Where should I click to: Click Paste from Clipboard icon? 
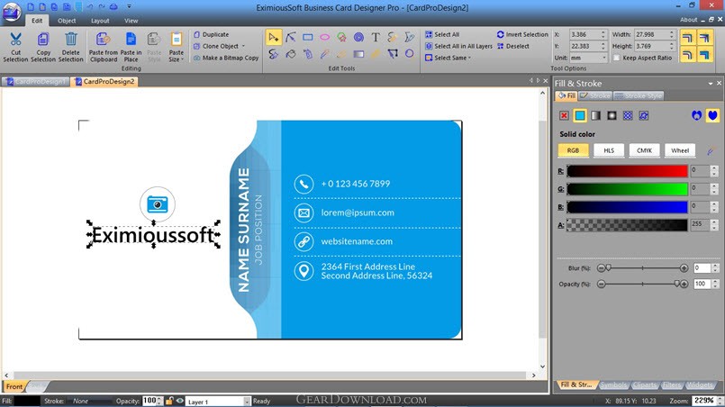click(x=103, y=39)
